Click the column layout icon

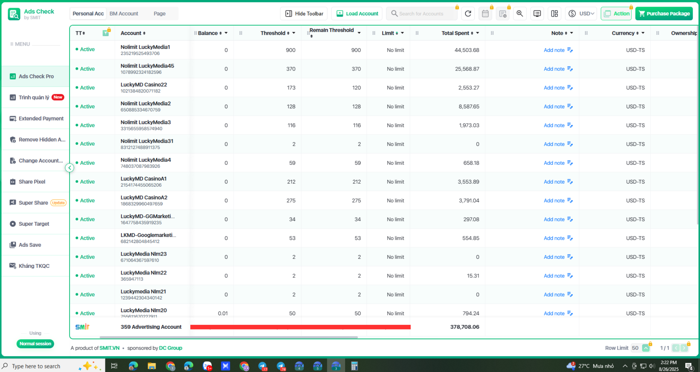[555, 14]
